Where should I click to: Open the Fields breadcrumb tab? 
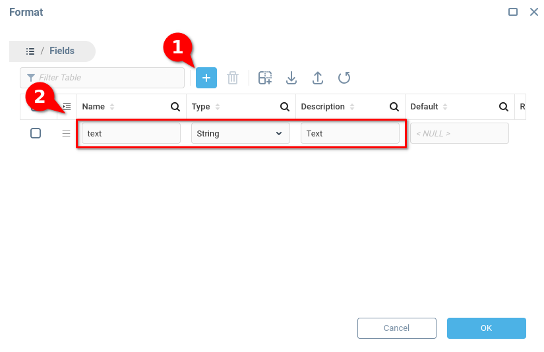coord(62,51)
